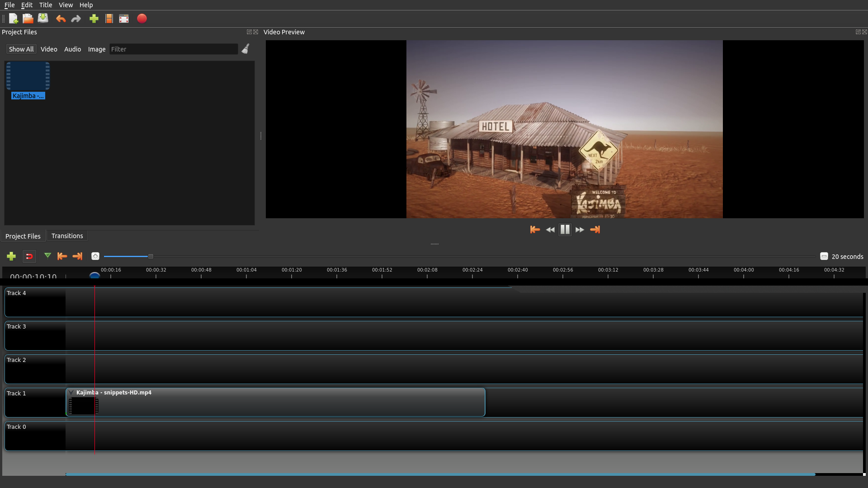Open the File menu
The image size is (868, 488).
[x=9, y=5]
